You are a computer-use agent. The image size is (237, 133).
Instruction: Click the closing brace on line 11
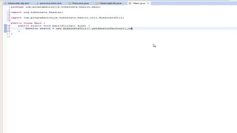coord(11,34)
